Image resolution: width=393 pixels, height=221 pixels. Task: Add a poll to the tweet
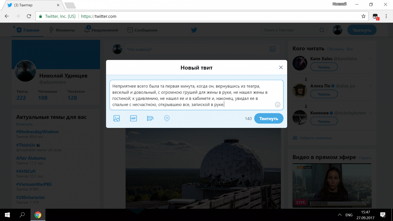pos(150,118)
